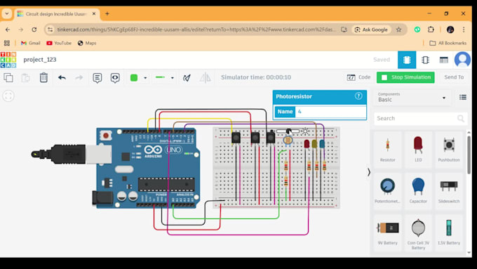
Task: Switch to circuit view icon
Action: (407, 60)
